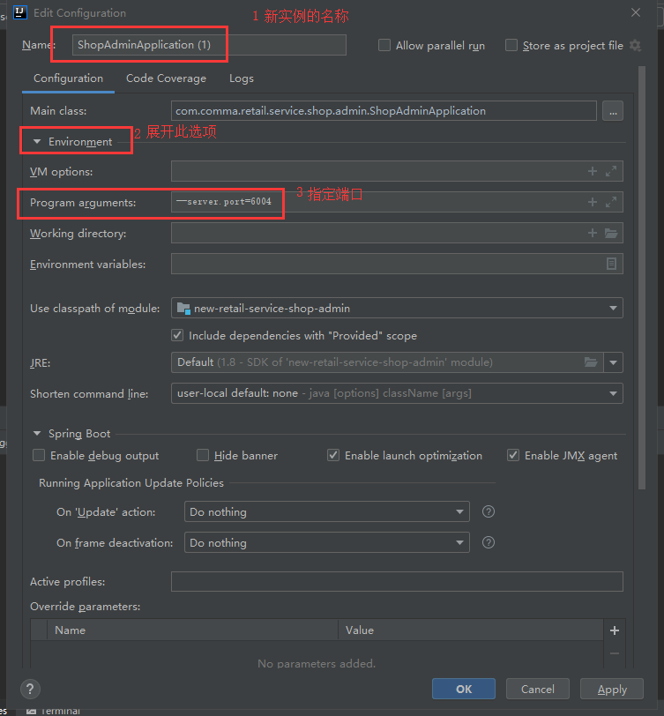
Task: Open the Environment variables edit icon
Action: (x=611, y=264)
